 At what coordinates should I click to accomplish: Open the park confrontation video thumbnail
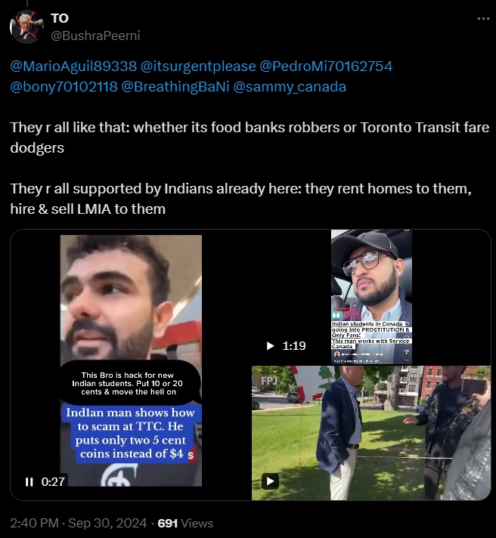click(x=371, y=433)
